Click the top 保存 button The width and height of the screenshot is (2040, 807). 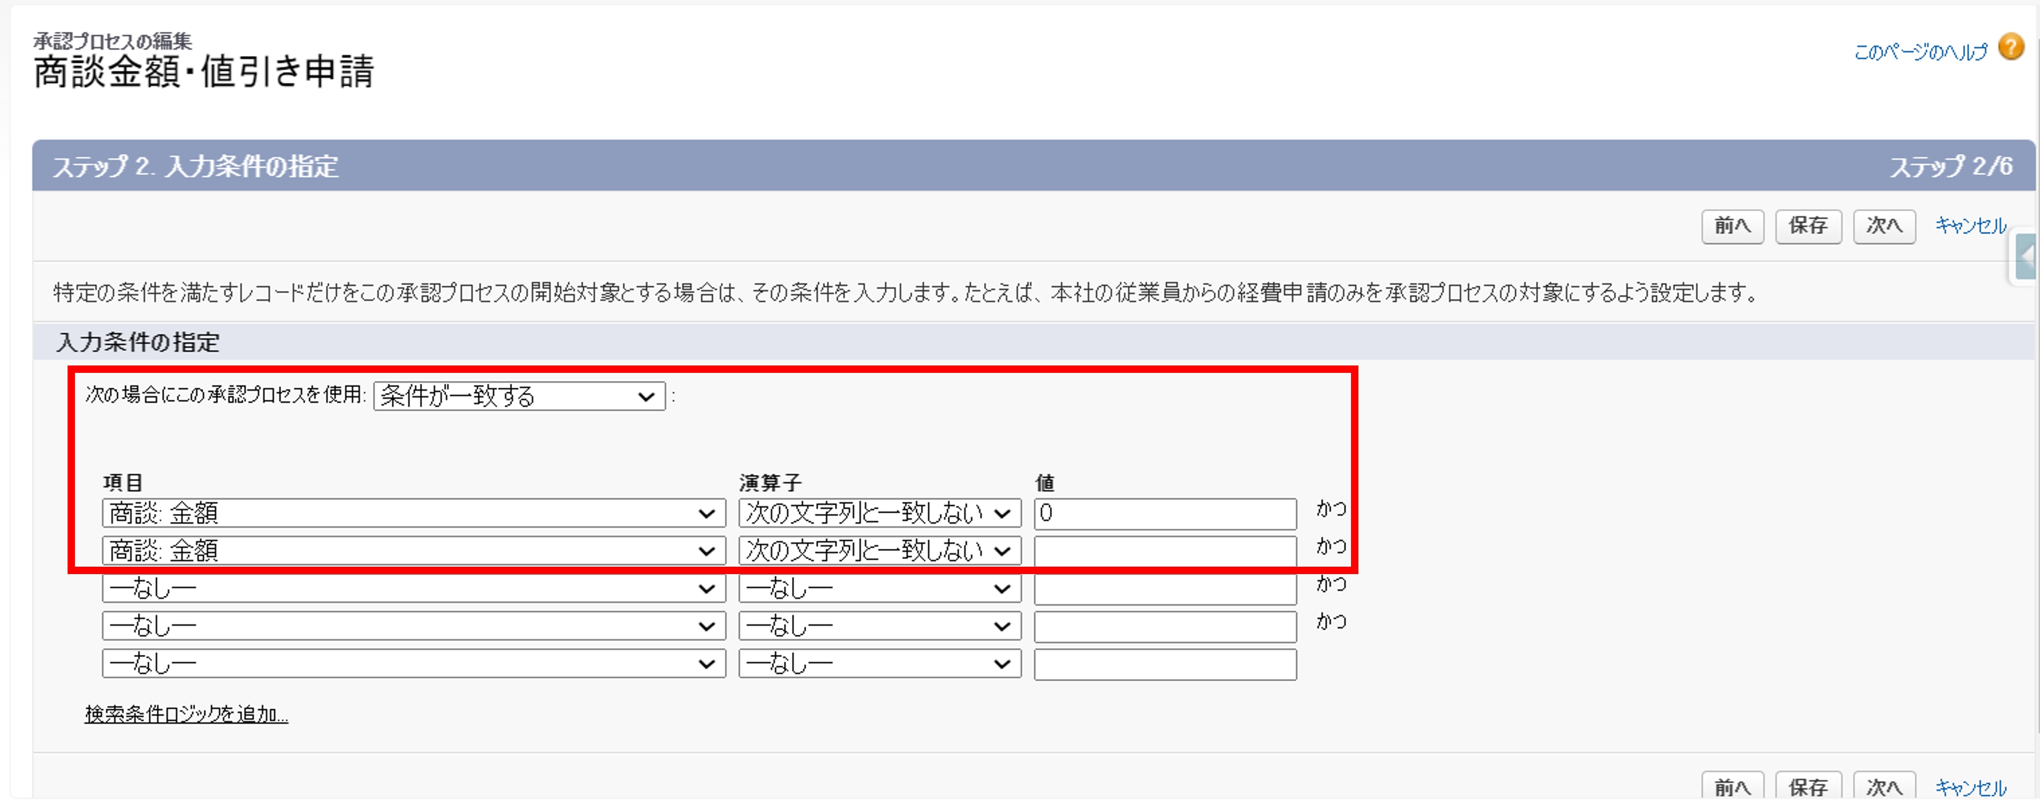(x=1808, y=227)
